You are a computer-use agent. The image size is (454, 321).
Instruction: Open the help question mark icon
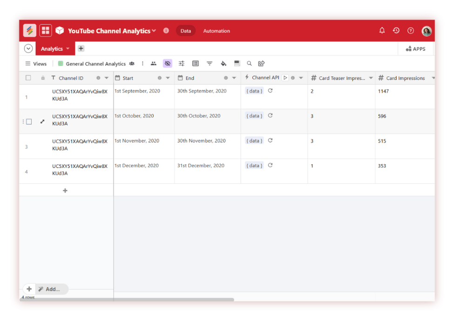(411, 30)
